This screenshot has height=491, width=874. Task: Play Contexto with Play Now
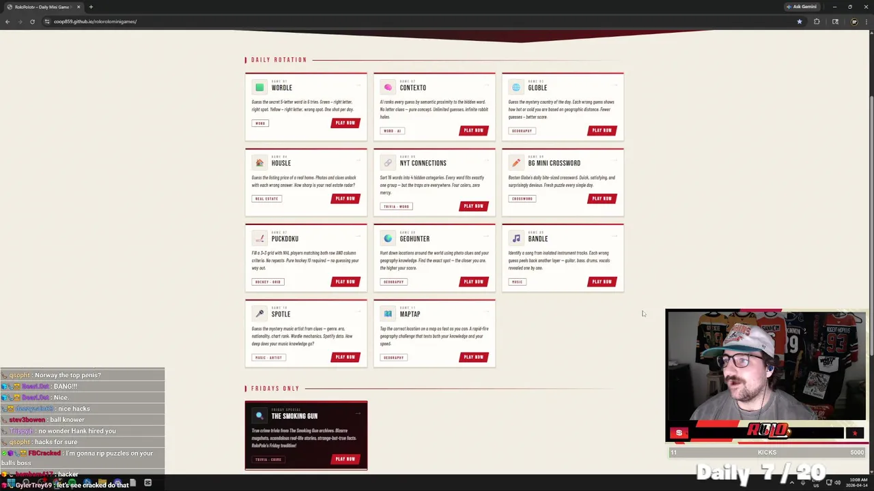click(473, 130)
